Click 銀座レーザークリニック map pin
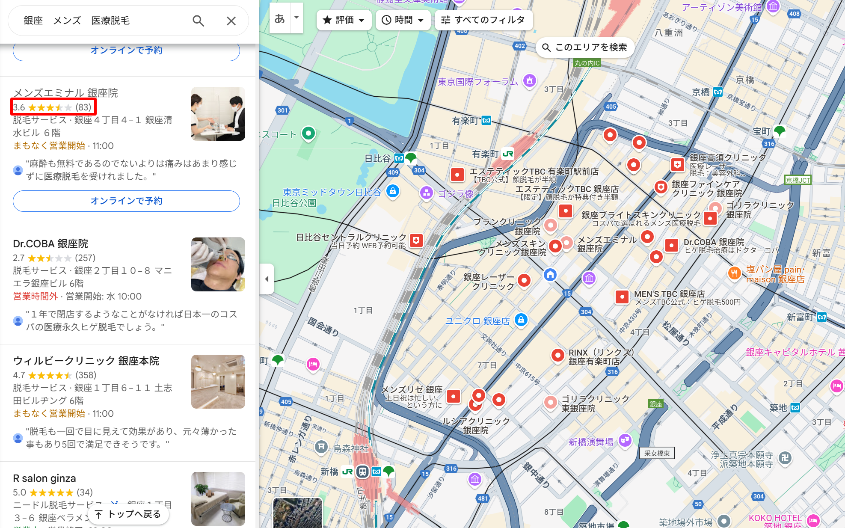This screenshot has width=845, height=528. [x=524, y=280]
